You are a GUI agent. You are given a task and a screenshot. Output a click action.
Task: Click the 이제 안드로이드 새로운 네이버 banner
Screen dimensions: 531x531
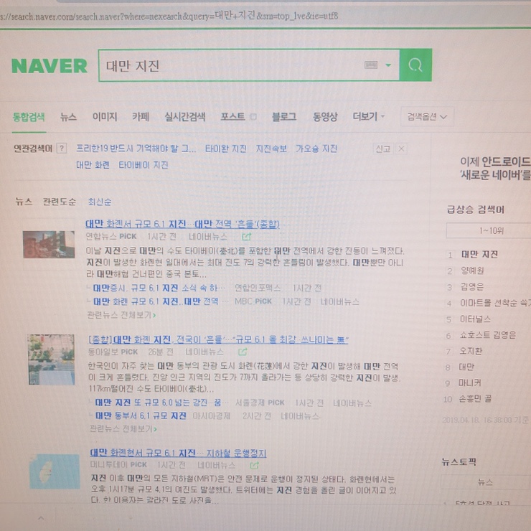[x=495, y=169]
